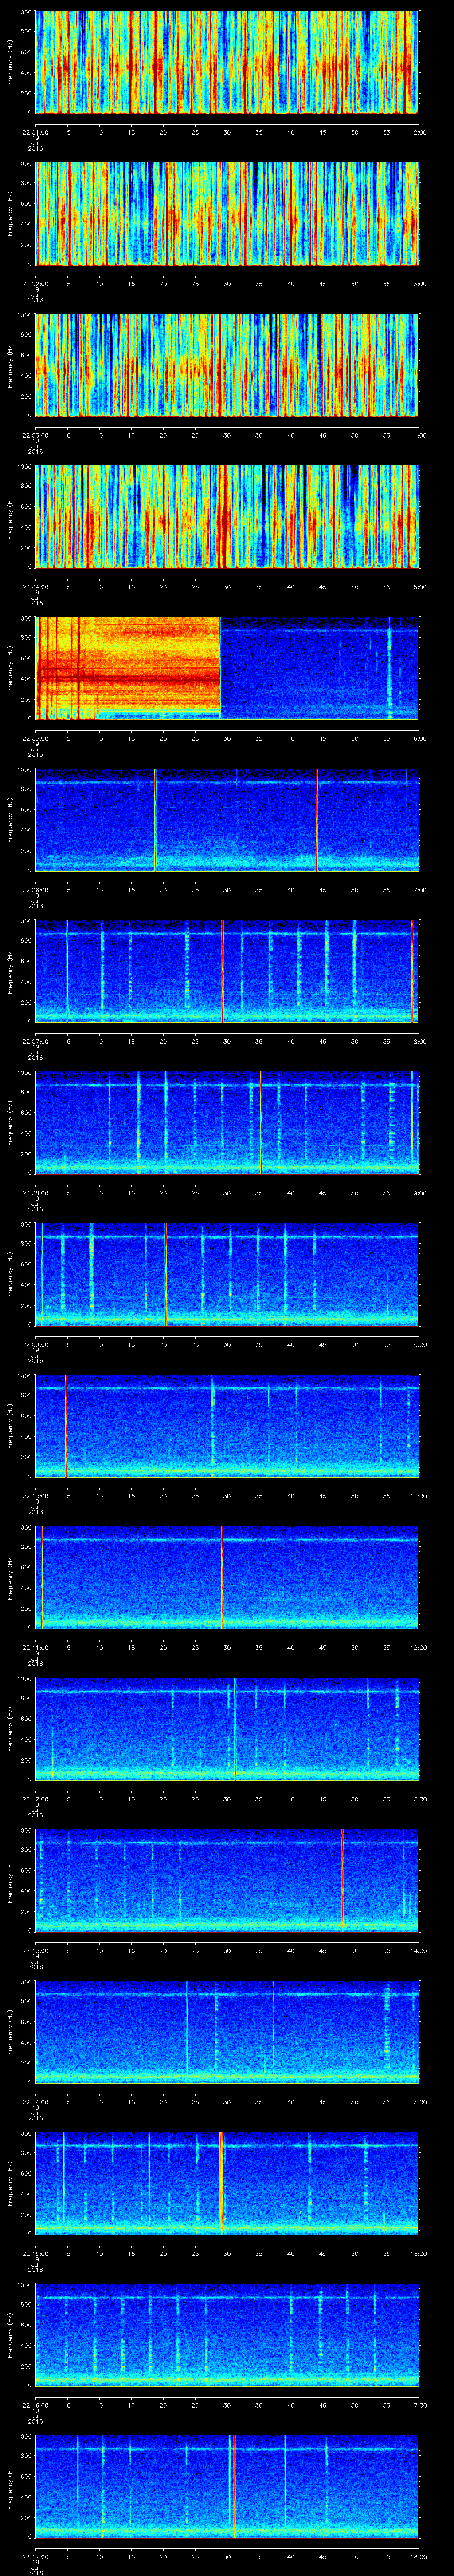Click the 18:00 end-of-axis label
Image resolution: width=454 pixels, height=2576 pixels.
[x=419, y=2556]
